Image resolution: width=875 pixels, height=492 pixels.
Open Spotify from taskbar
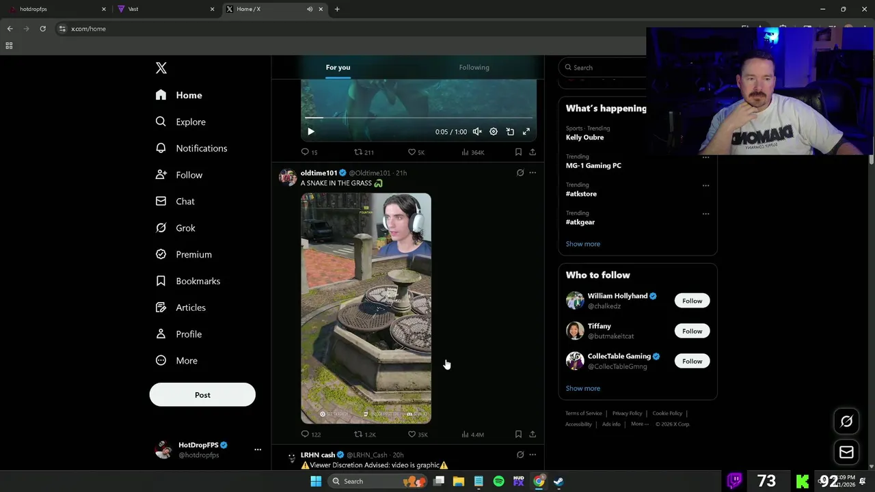pyautogui.click(x=498, y=481)
